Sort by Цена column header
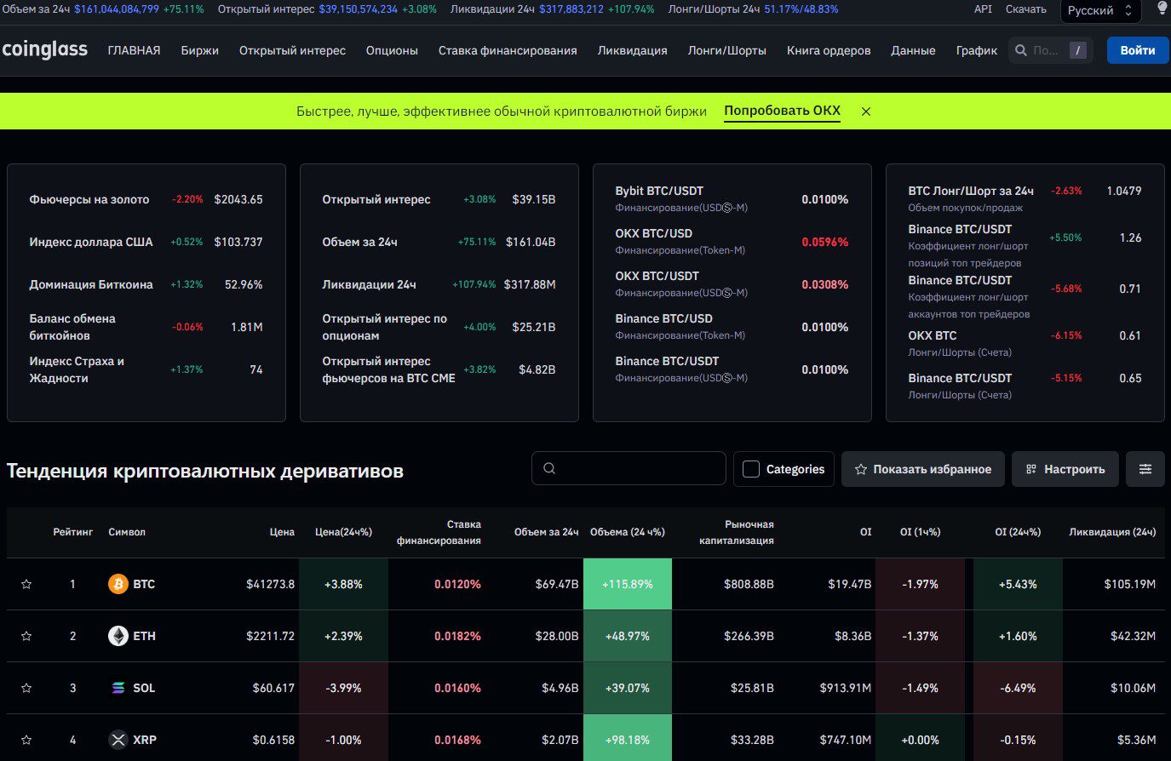 [x=282, y=532]
